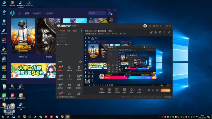Select 图片 1 source row
This screenshot has width=212, height=119.
coord(70,35)
